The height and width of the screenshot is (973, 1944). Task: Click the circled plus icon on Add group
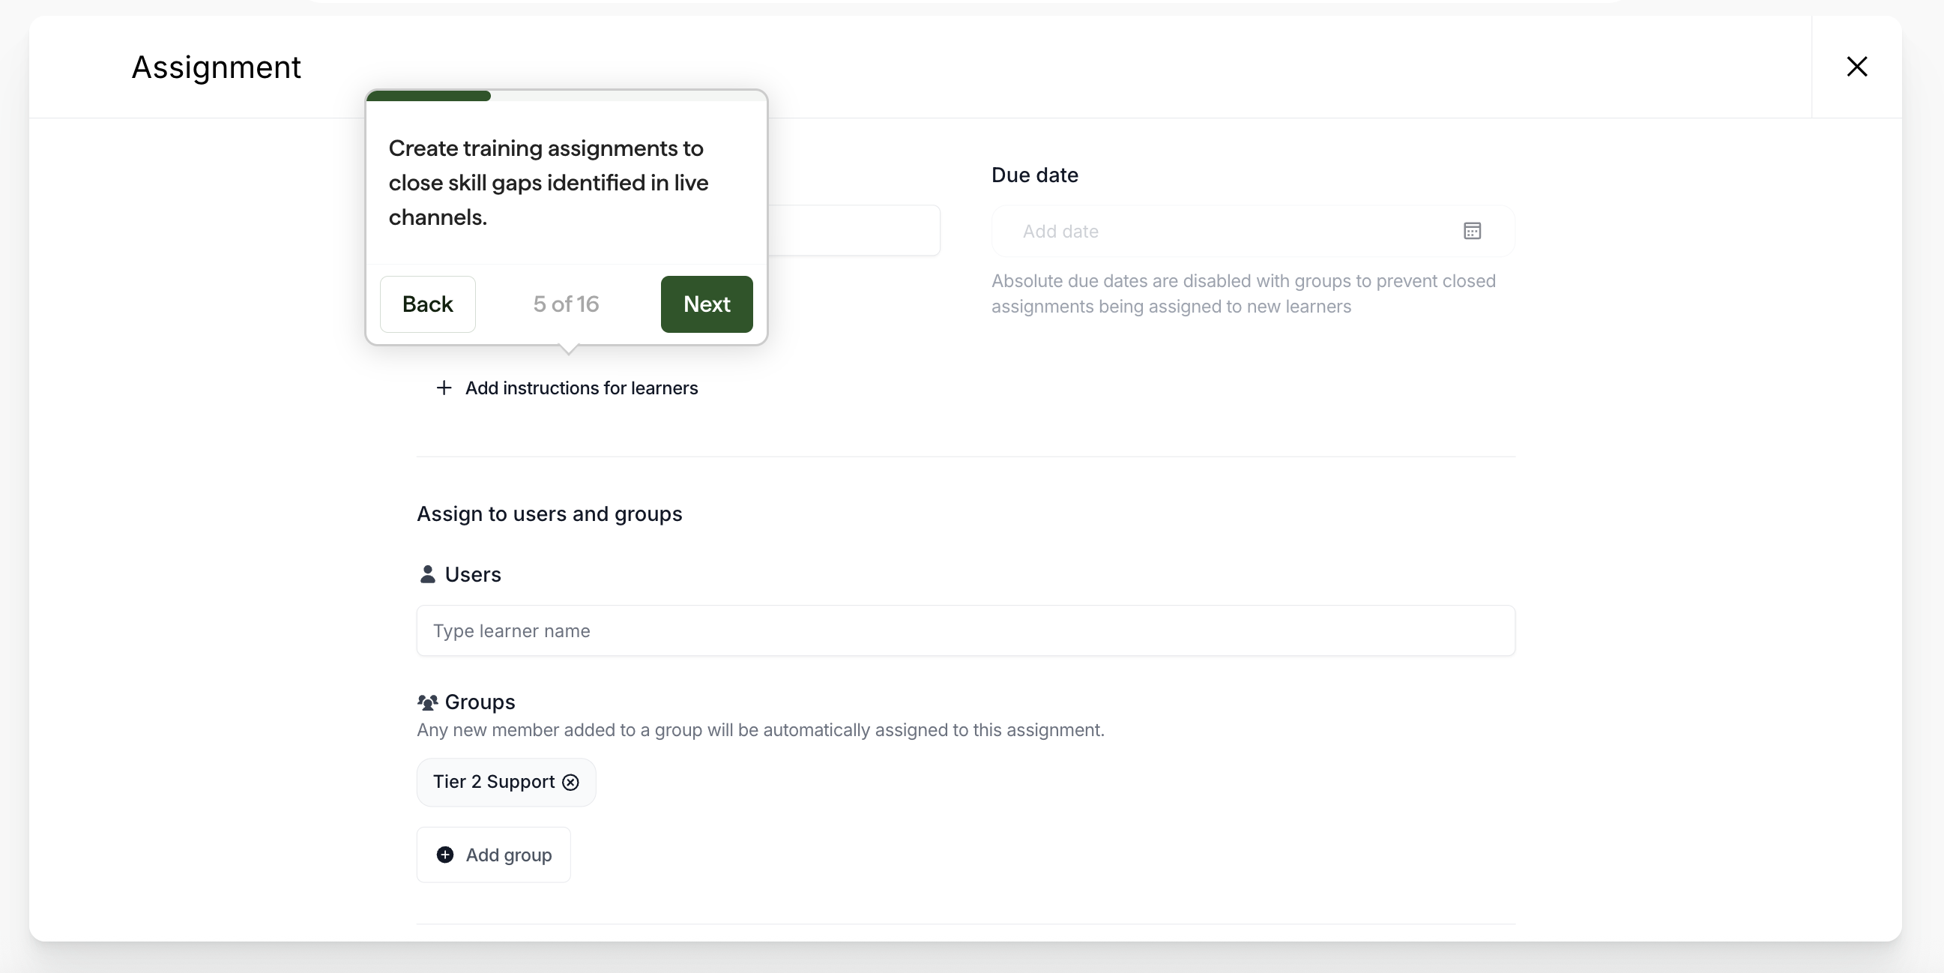[445, 855]
